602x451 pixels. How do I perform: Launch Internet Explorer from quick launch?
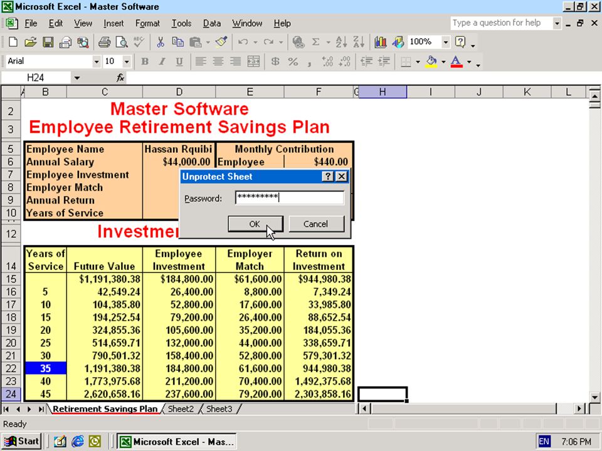tap(78, 442)
